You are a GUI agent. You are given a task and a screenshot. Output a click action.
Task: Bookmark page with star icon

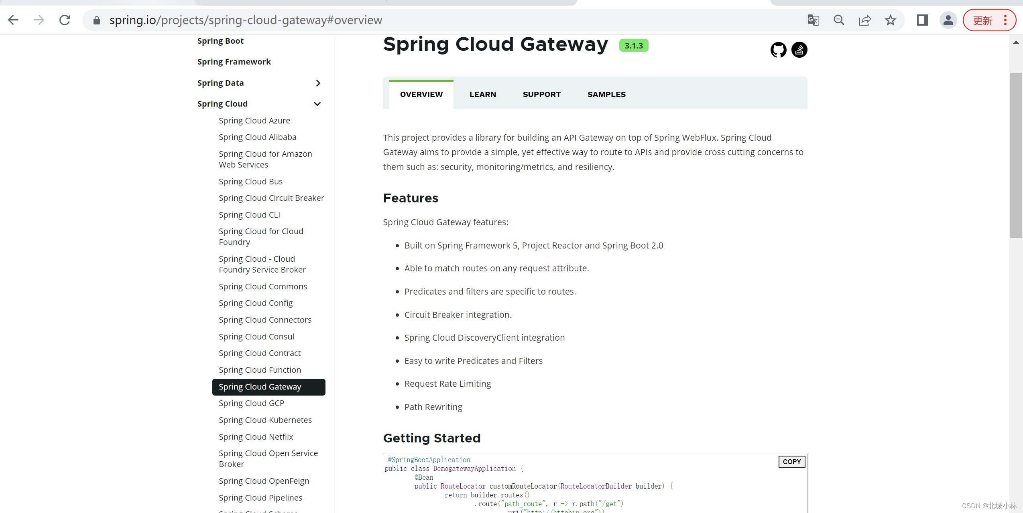coord(890,20)
